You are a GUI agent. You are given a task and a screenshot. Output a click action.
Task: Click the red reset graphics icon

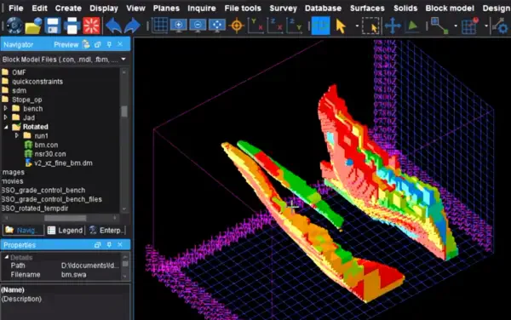coord(92,26)
